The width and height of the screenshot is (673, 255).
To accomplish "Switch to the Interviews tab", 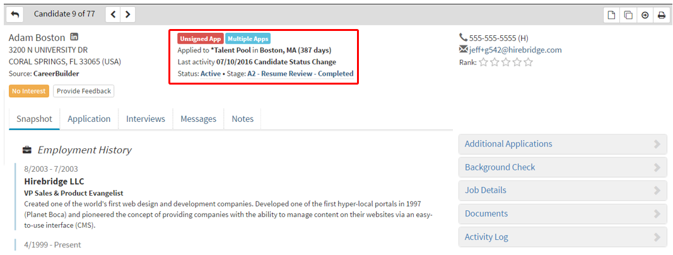I will (145, 119).
